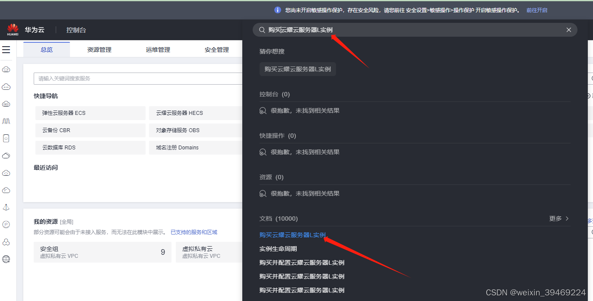593x301 pixels.
Task: Click the rounded storage box sidebar icon
Action: (x=6, y=138)
